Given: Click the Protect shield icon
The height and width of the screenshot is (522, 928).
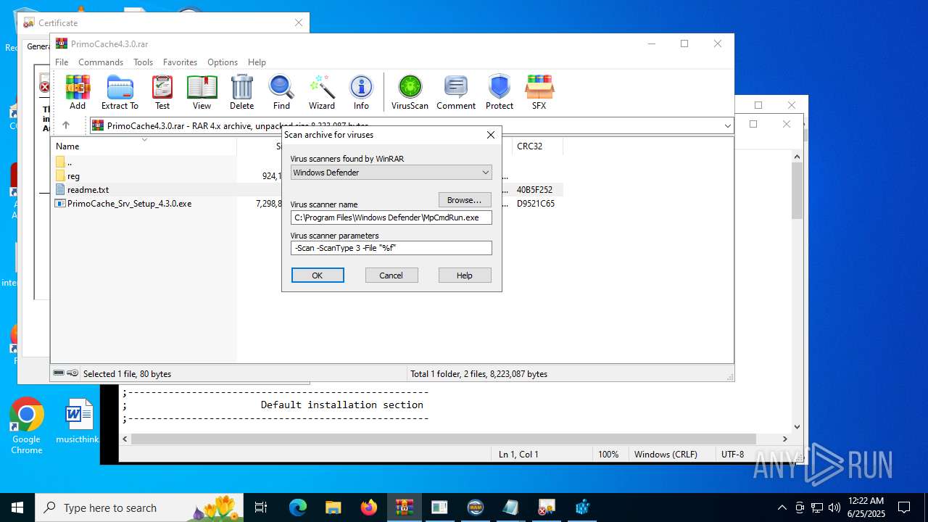Looking at the screenshot, I should (500, 92).
